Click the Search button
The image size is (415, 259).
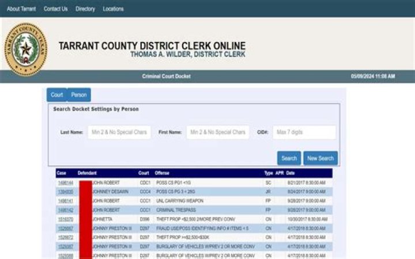click(289, 158)
